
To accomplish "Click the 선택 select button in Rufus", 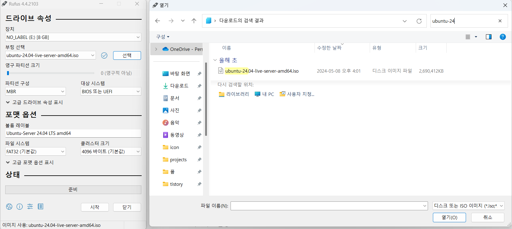I will coord(127,55).
